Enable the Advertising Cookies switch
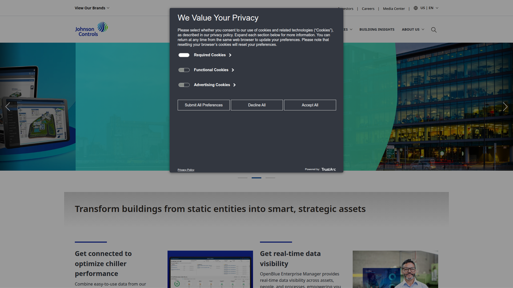Screen dimensions: 513x288 [184, 85]
